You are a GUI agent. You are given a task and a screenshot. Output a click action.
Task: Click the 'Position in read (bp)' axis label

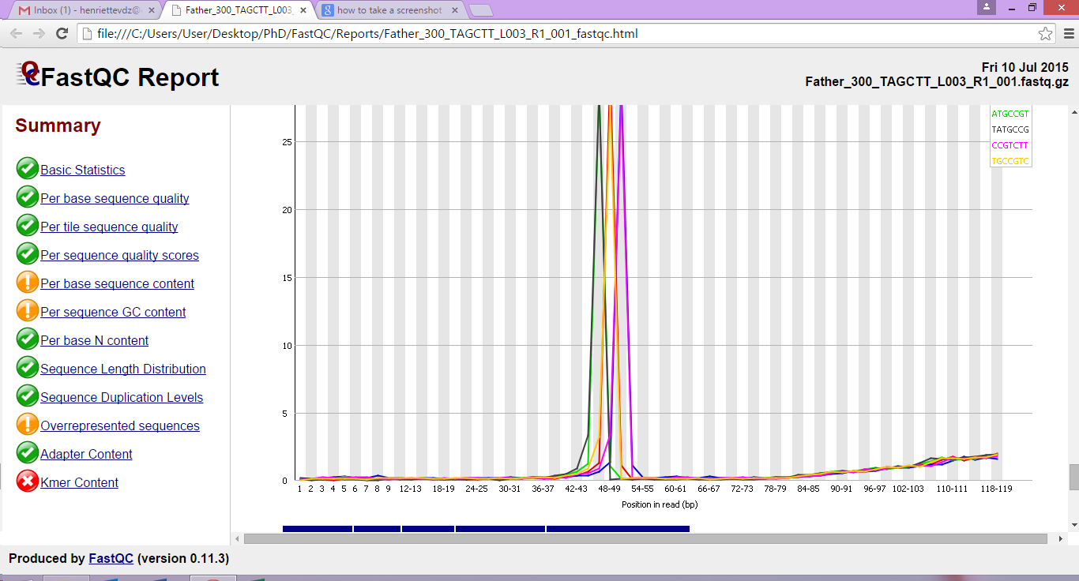(660, 504)
